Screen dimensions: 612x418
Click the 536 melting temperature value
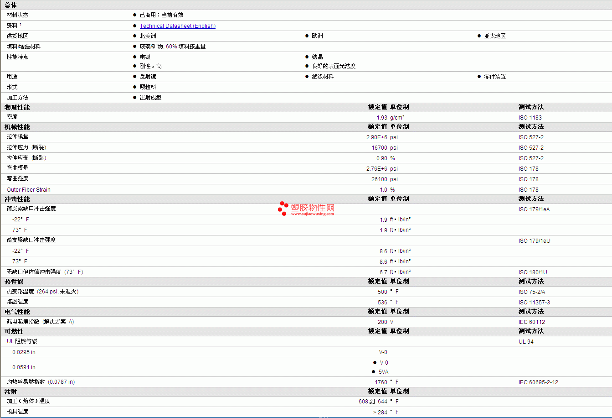(383, 303)
